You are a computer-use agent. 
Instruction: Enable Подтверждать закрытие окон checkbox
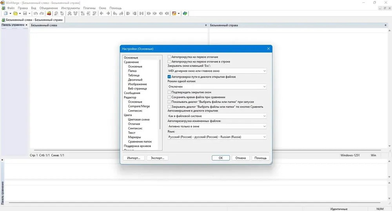coord(169,92)
